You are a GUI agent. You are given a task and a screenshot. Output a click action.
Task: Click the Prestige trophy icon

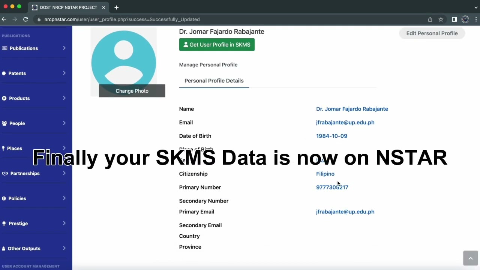[4, 223]
